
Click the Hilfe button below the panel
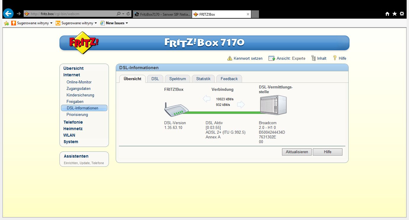pyautogui.click(x=328, y=152)
